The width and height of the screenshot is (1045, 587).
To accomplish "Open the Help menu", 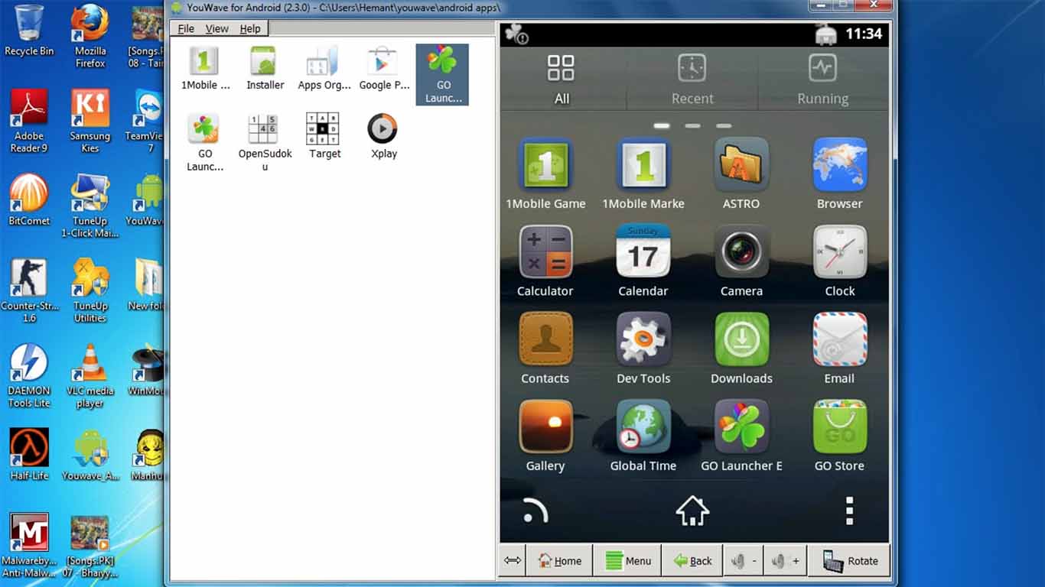I will (250, 28).
